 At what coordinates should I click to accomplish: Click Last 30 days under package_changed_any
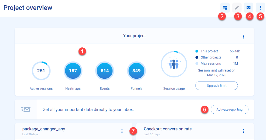click(x=30, y=134)
